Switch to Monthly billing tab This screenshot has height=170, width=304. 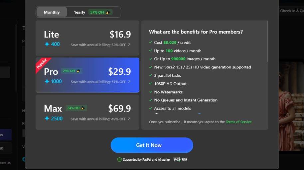click(x=52, y=12)
